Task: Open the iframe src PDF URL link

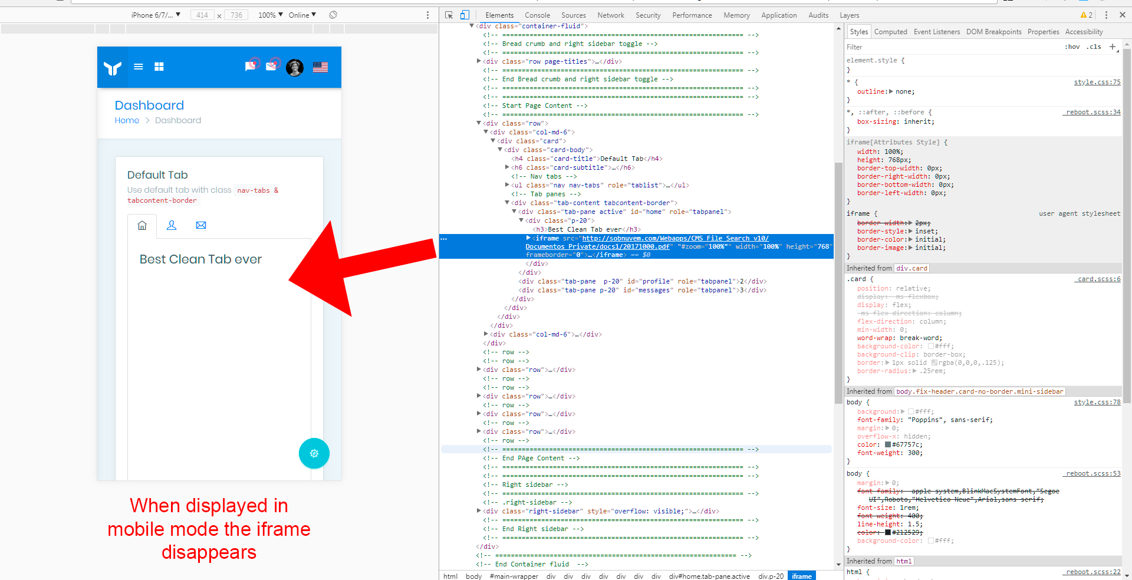Action: tap(647, 242)
